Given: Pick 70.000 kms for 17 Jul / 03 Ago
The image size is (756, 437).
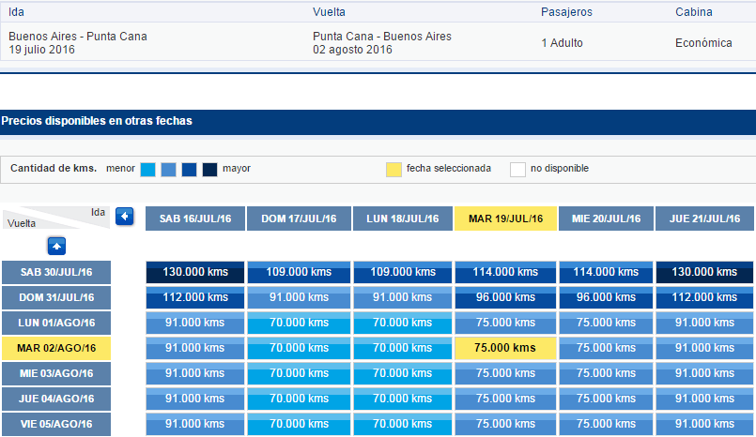Looking at the screenshot, I should click(299, 373).
